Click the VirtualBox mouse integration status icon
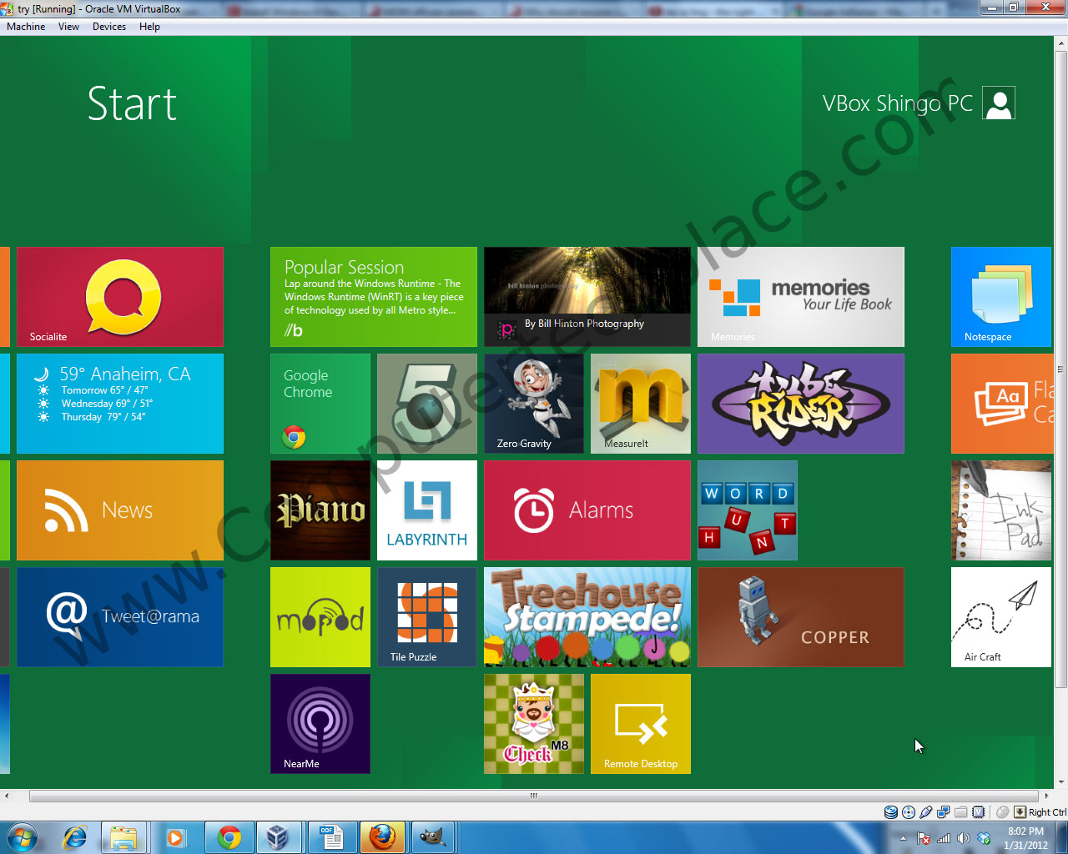Image resolution: width=1068 pixels, height=854 pixels. pyautogui.click(x=1002, y=812)
